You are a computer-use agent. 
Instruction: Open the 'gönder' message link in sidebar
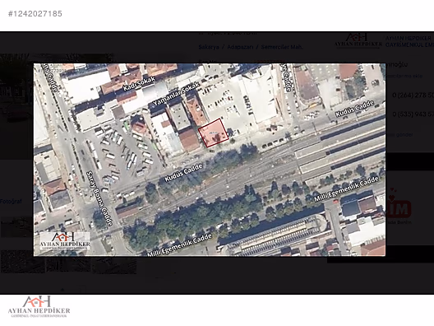(401, 135)
